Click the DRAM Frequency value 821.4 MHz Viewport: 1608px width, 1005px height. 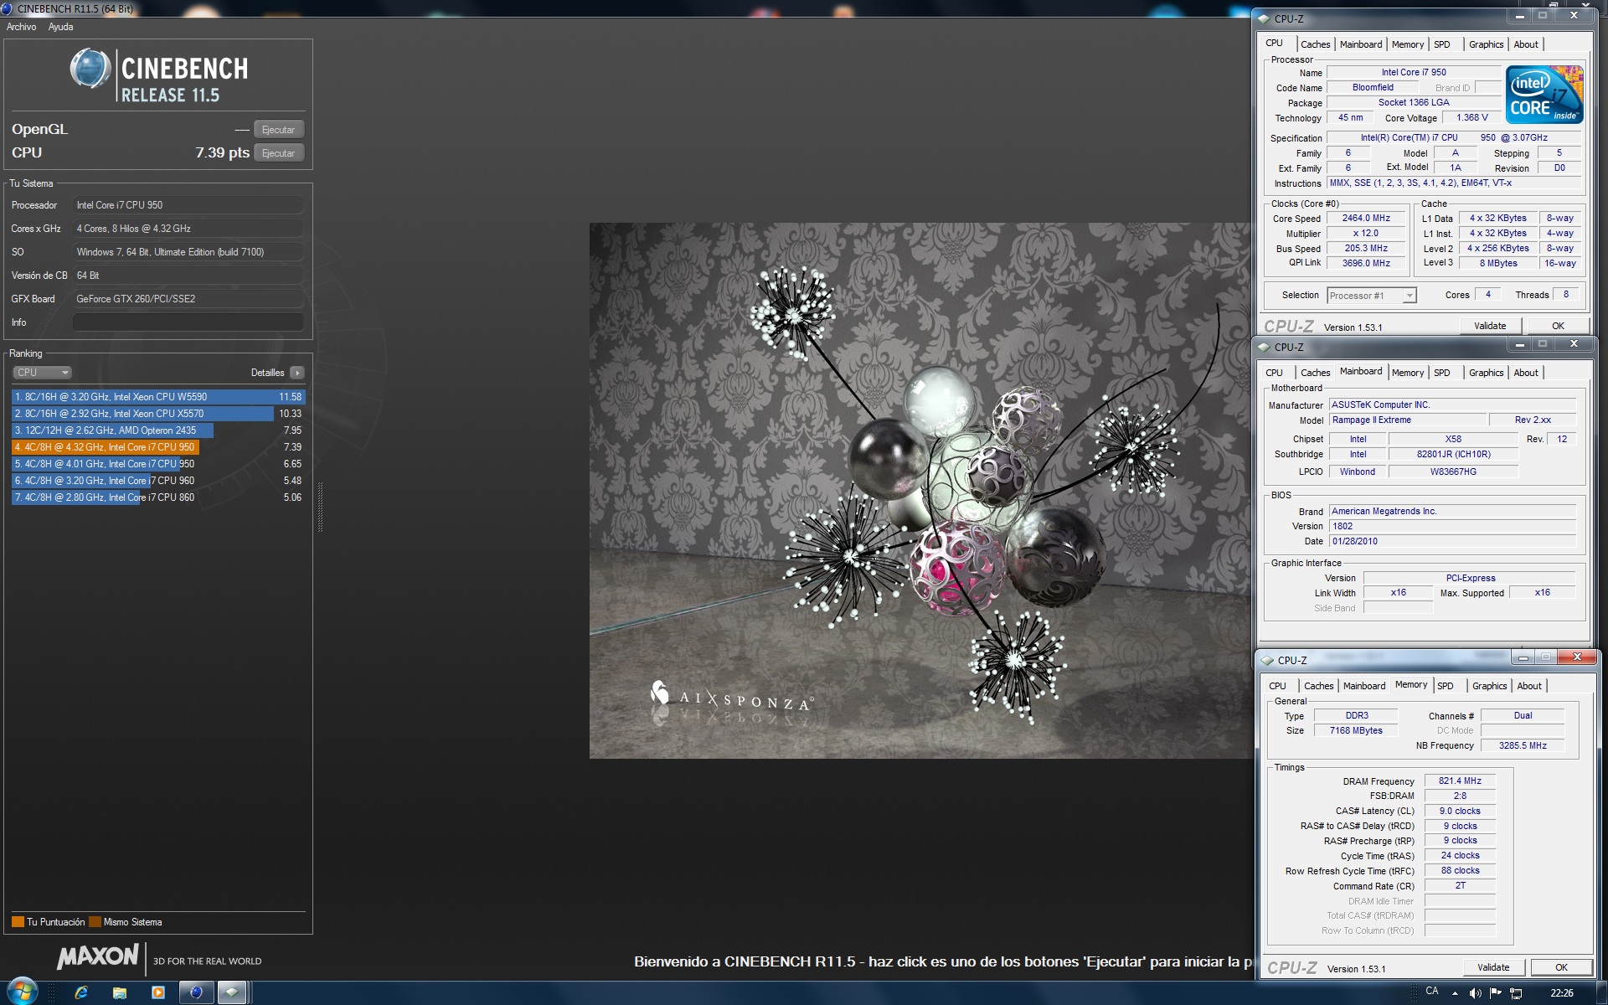click(1460, 781)
